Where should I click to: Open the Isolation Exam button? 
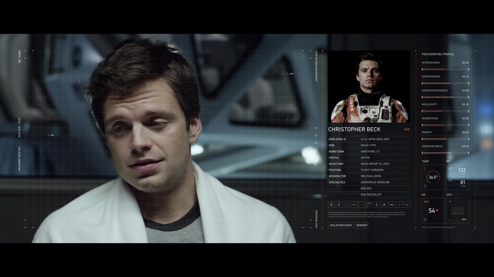[x=341, y=225]
